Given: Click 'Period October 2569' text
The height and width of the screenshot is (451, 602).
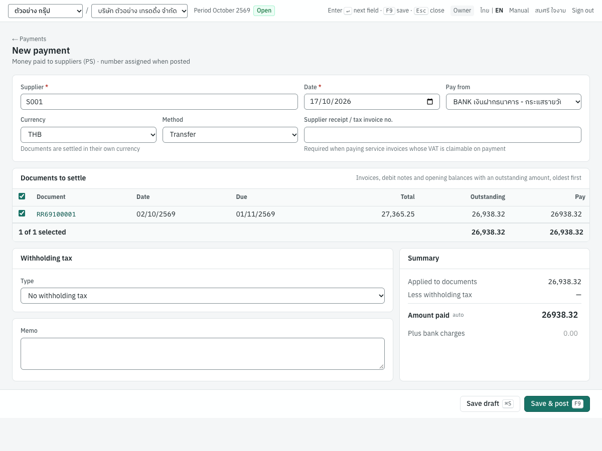Looking at the screenshot, I should pos(222,11).
